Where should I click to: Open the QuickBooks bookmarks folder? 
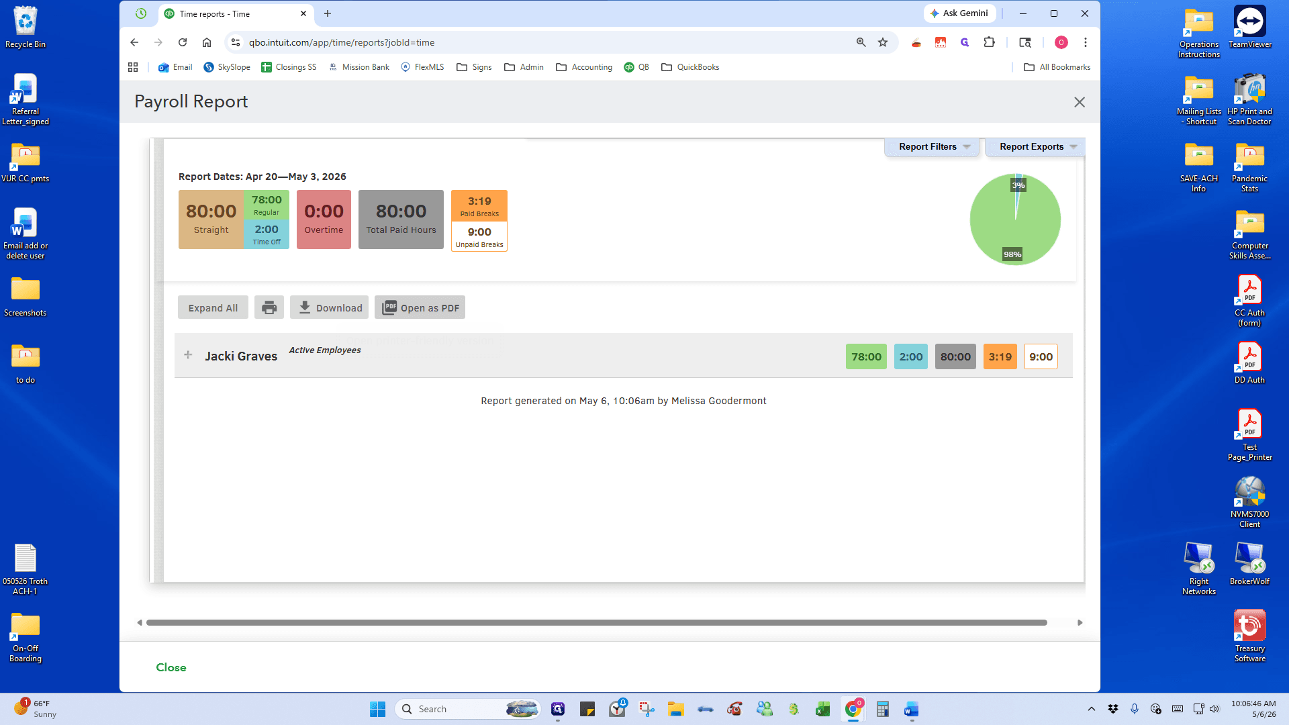click(690, 67)
